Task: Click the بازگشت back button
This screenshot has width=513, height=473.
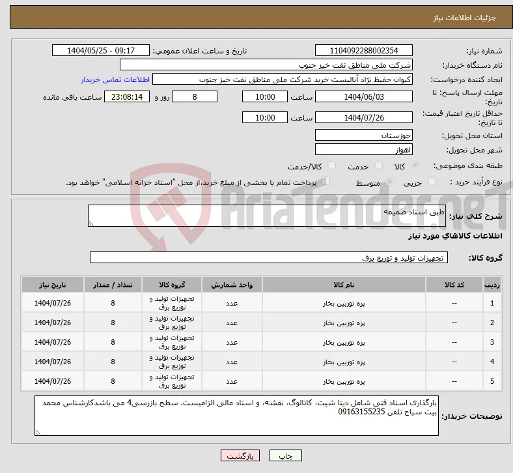Action: pyautogui.click(x=240, y=455)
